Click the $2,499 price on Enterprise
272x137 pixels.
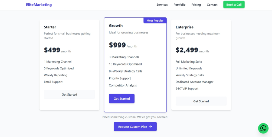(x=187, y=50)
